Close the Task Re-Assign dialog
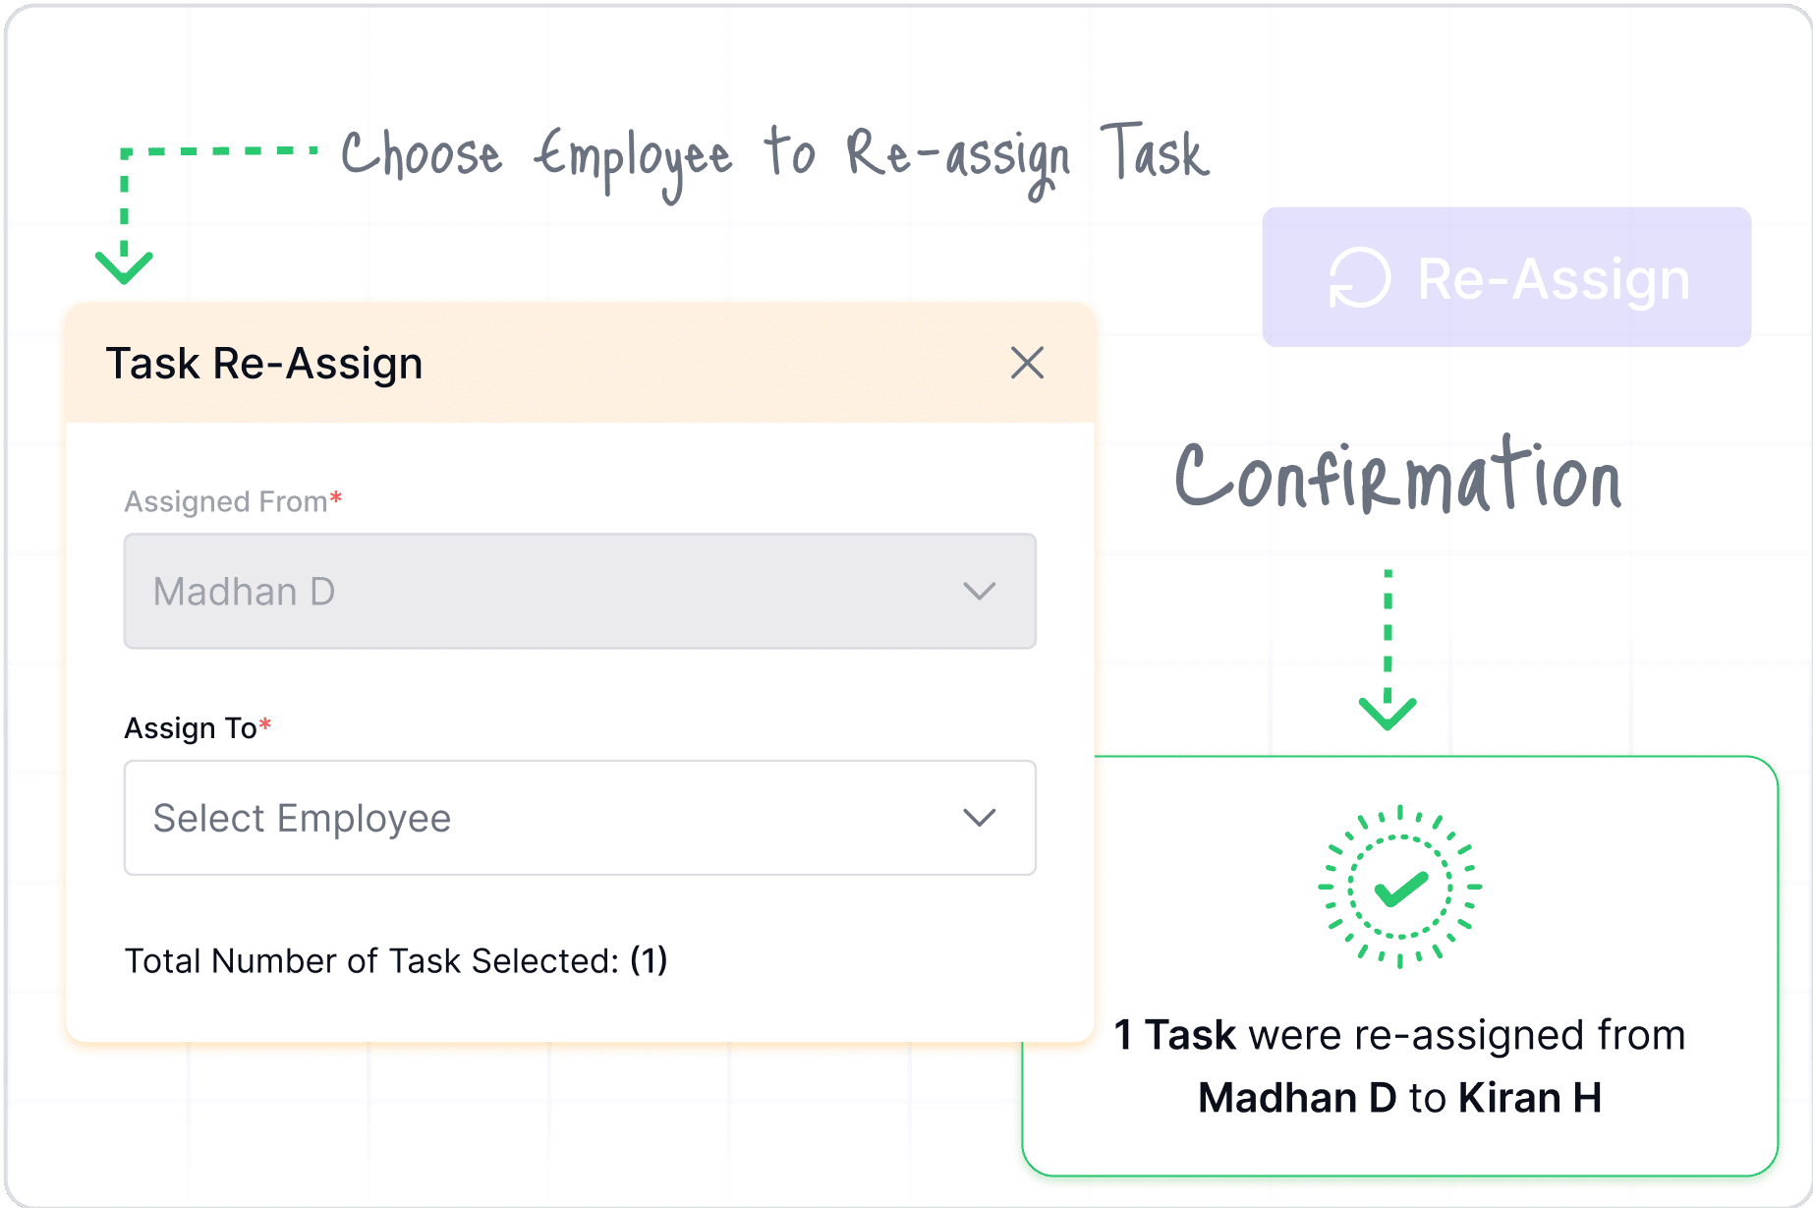The height and width of the screenshot is (1208, 1813). [x=1027, y=364]
